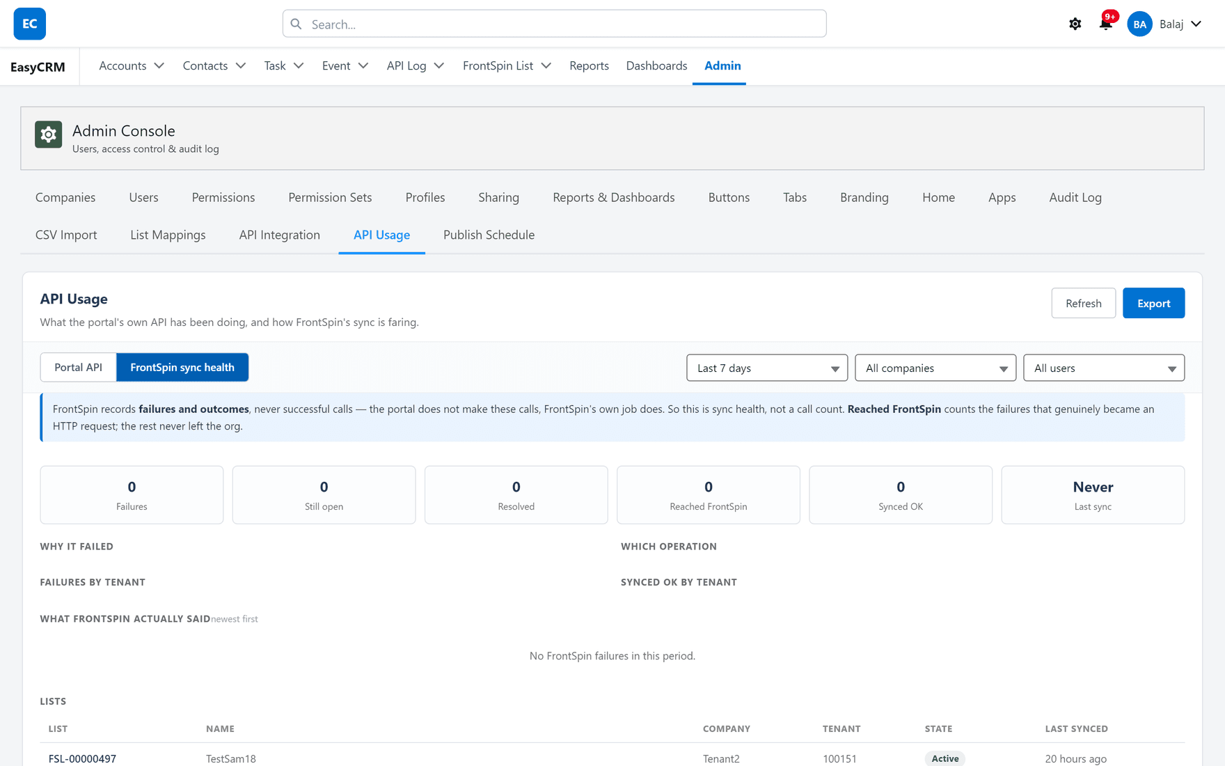1225x766 pixels.
Task: Expand the Task menu chevron
Action: [299, 65]
